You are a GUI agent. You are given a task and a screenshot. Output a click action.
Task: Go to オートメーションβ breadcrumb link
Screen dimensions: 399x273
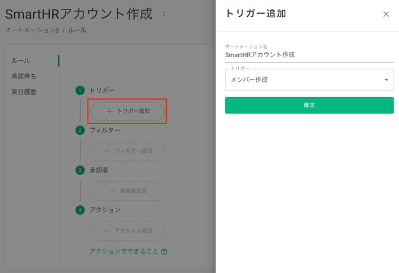point(32,30)
